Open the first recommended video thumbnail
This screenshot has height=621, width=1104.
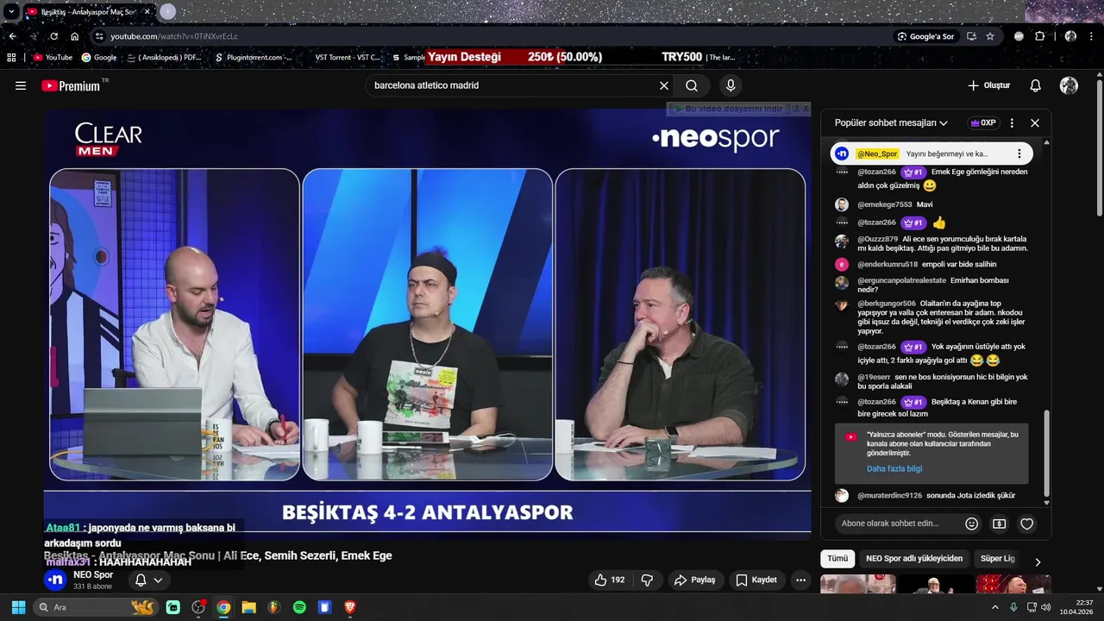857,584
